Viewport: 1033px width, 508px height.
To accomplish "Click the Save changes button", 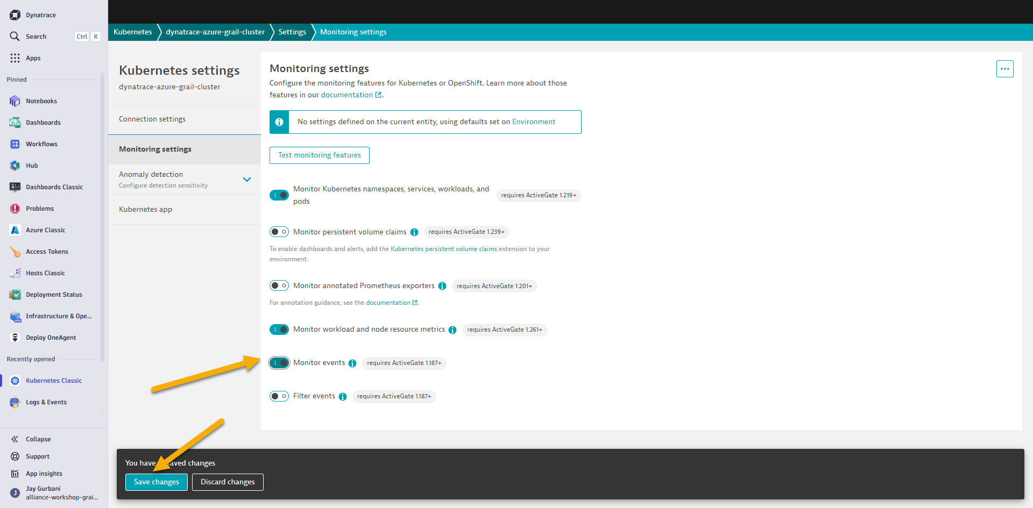I will coord(157,482).
